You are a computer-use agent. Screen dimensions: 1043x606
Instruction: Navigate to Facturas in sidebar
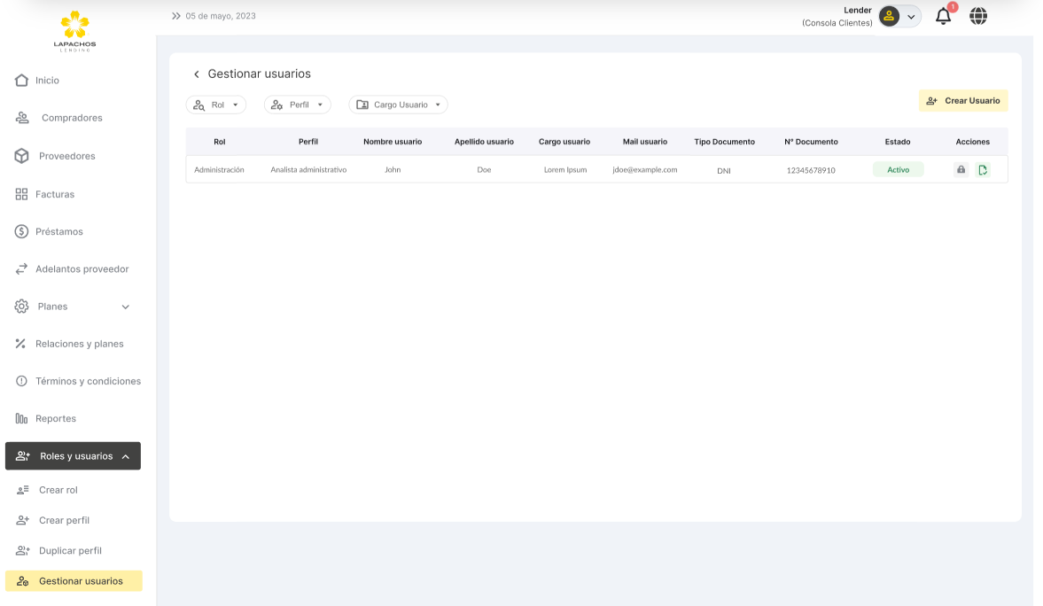(55, 194)
